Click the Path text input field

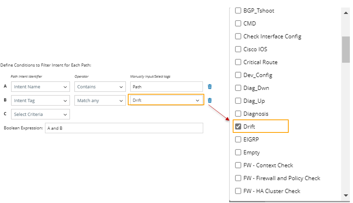point(166,87)
